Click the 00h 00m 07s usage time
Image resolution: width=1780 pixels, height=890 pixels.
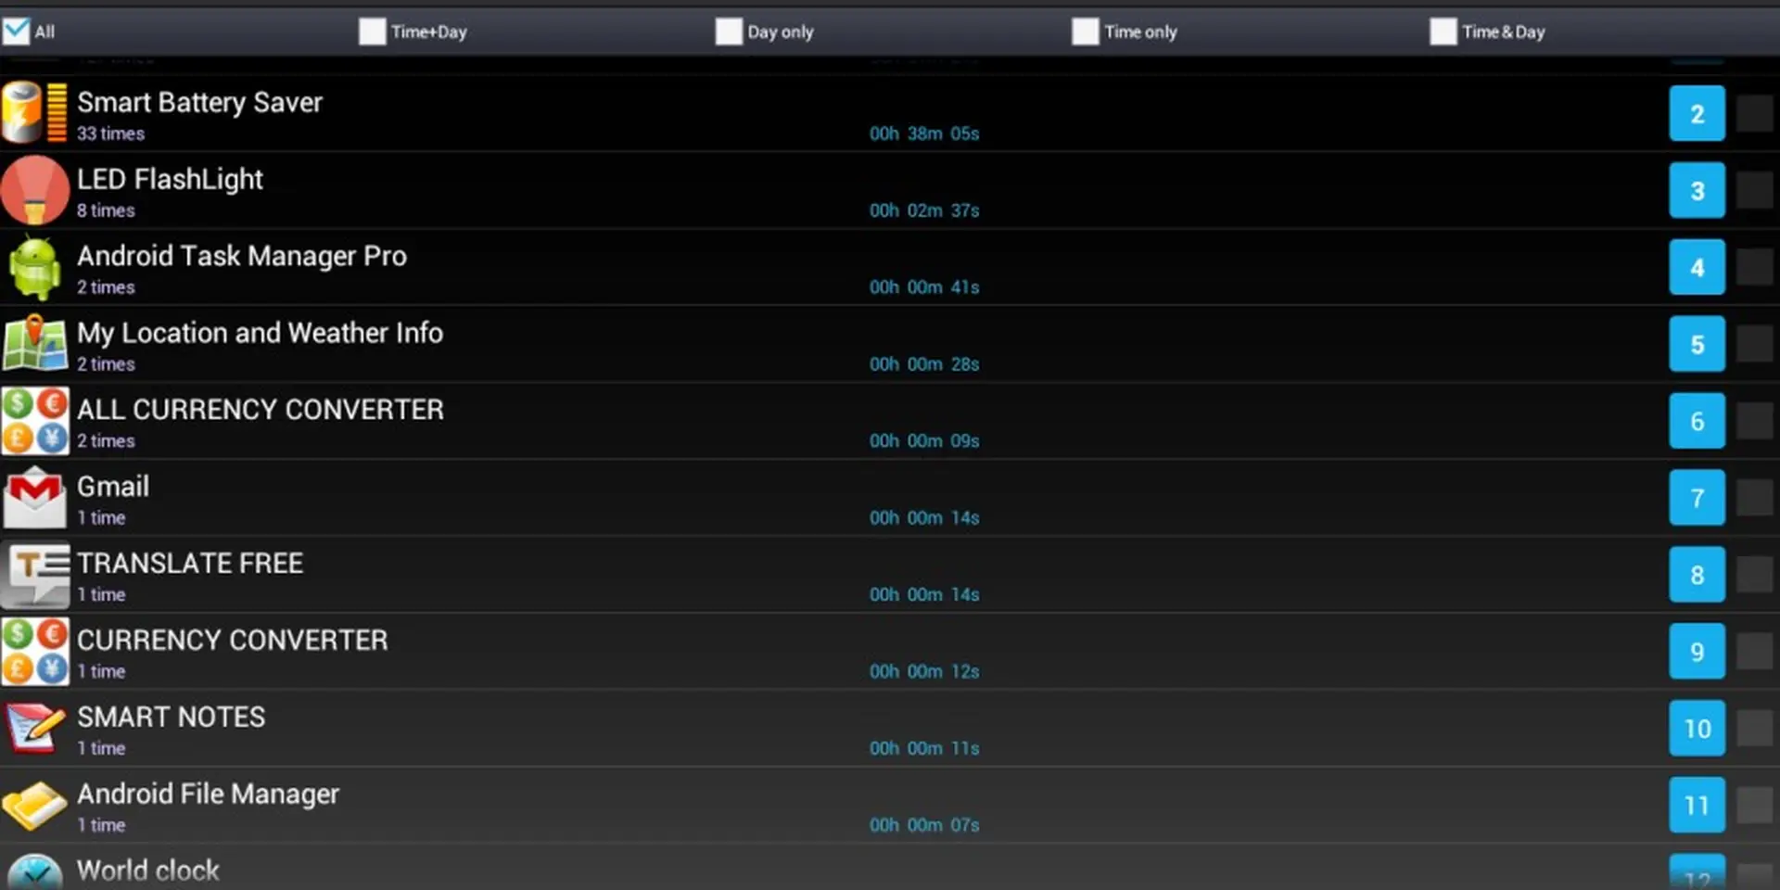(x=924, y=825)
